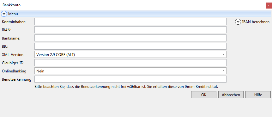Viewport: 272px width, 117px height.
Task: Click the Abbrechen button
Action: pyautogui.click(x=231, y=95)
